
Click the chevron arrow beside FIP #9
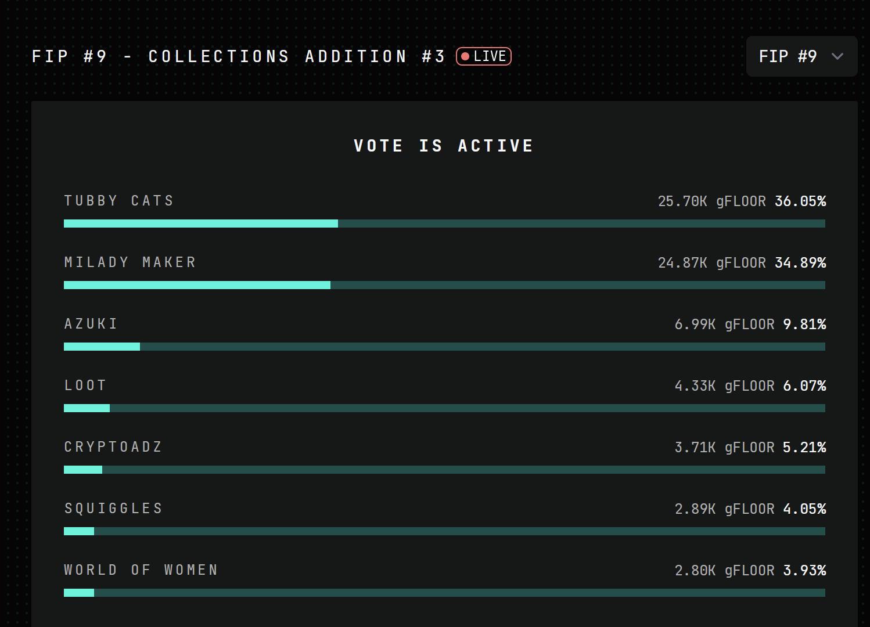[x=837, y=56]
